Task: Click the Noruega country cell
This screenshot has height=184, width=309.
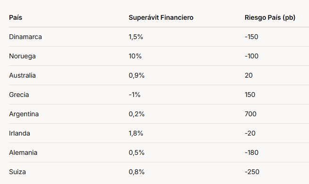Action: point(22,56)
